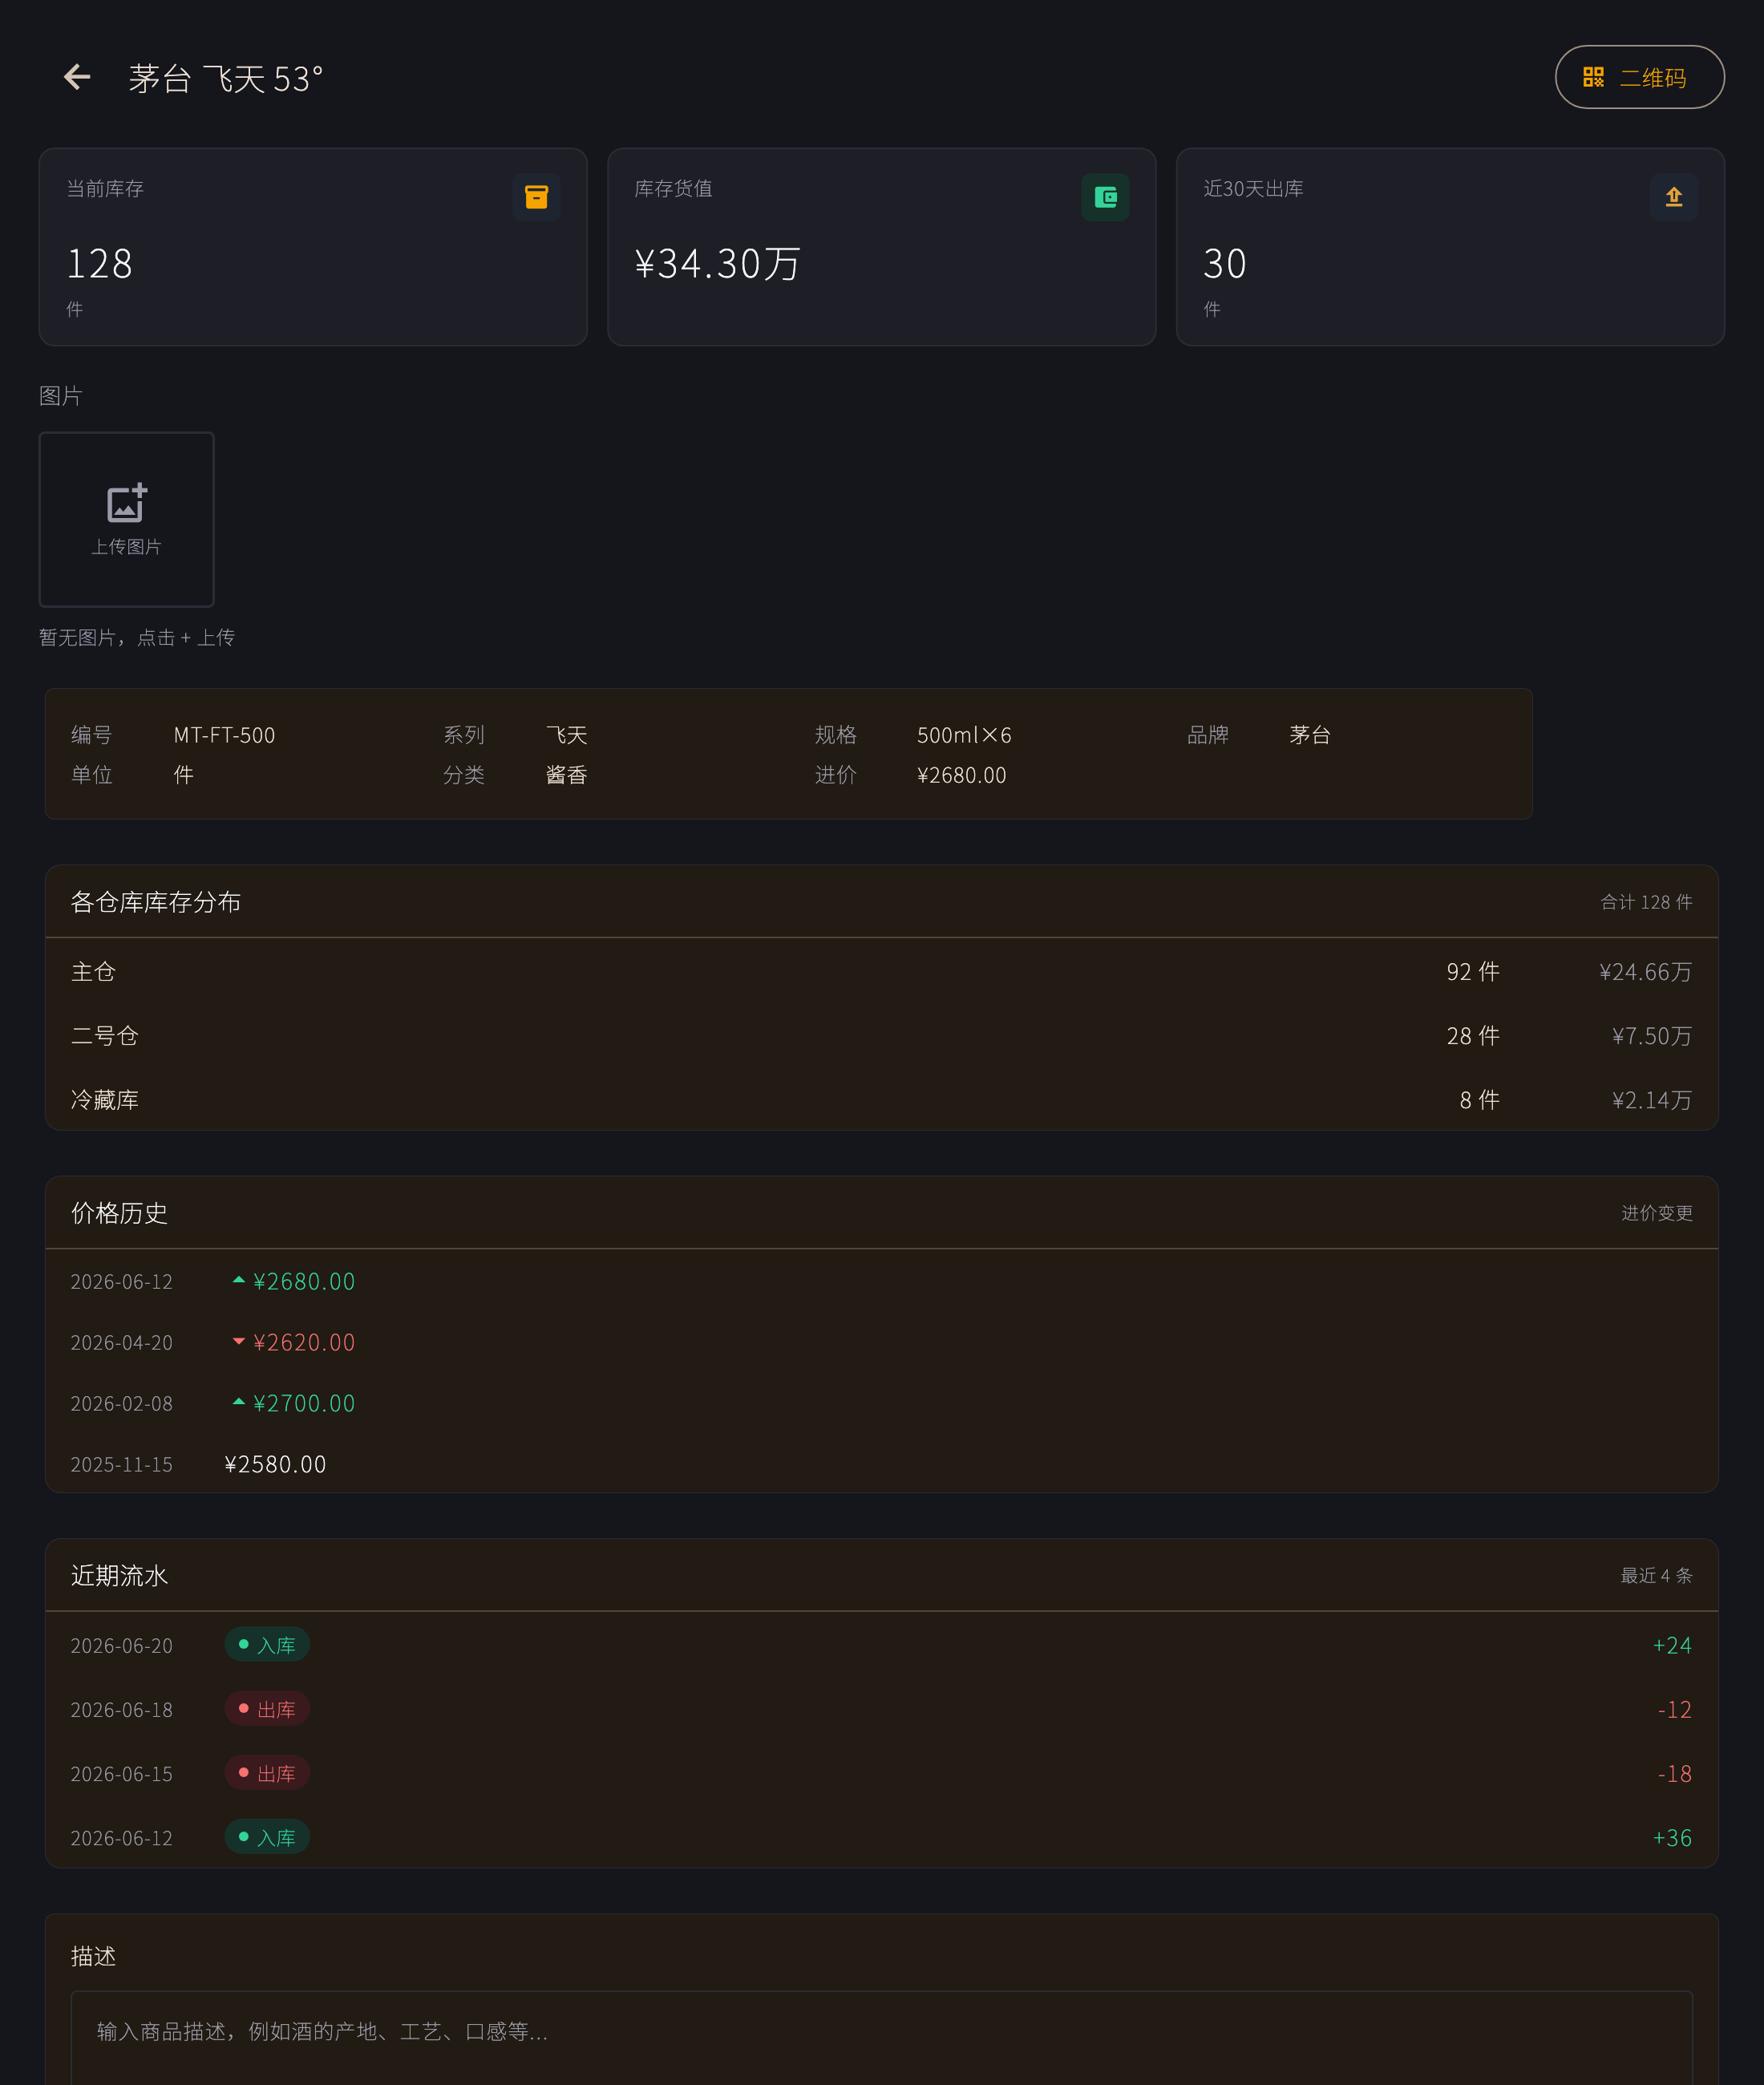1764x2085 pixels.
Task: Select the 主仓 warehouse row
Action: click(882, 971)
